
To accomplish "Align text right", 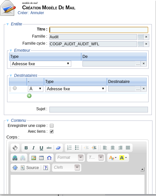I will [120, 148].
